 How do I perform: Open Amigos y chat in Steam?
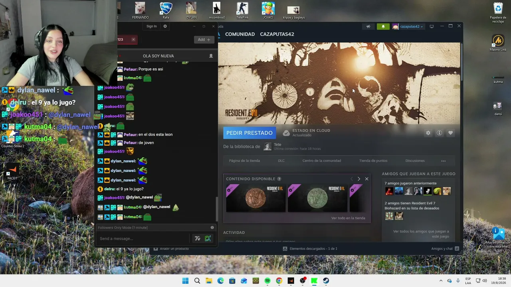click(445, 249)
